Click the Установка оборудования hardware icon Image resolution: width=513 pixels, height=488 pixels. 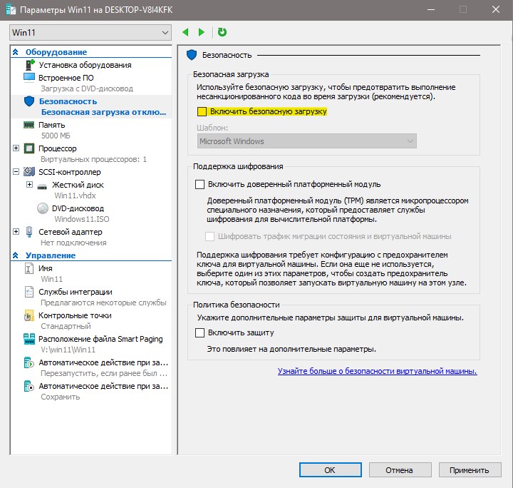point(29,65)
